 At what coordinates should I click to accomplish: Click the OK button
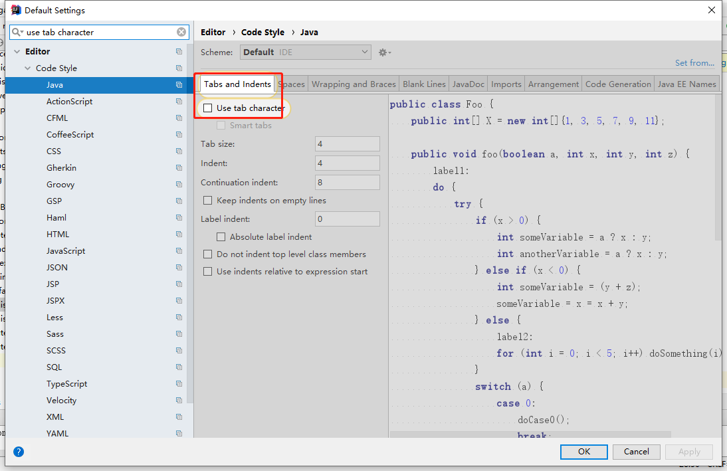583,452
